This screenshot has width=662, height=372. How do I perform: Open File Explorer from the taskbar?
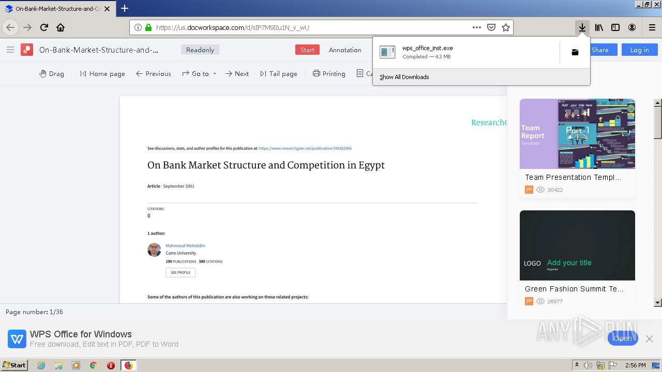[x=58, y=365]
